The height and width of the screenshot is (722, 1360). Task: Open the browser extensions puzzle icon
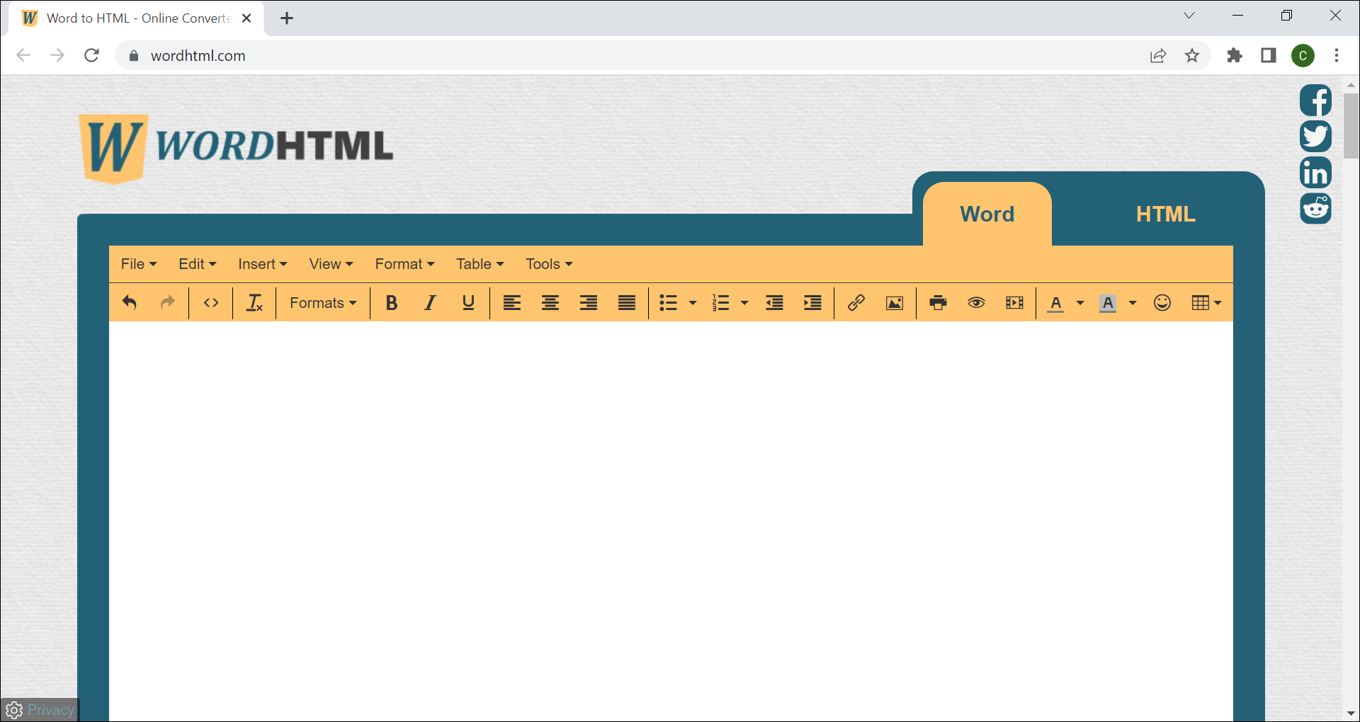tap(1235, 55)
